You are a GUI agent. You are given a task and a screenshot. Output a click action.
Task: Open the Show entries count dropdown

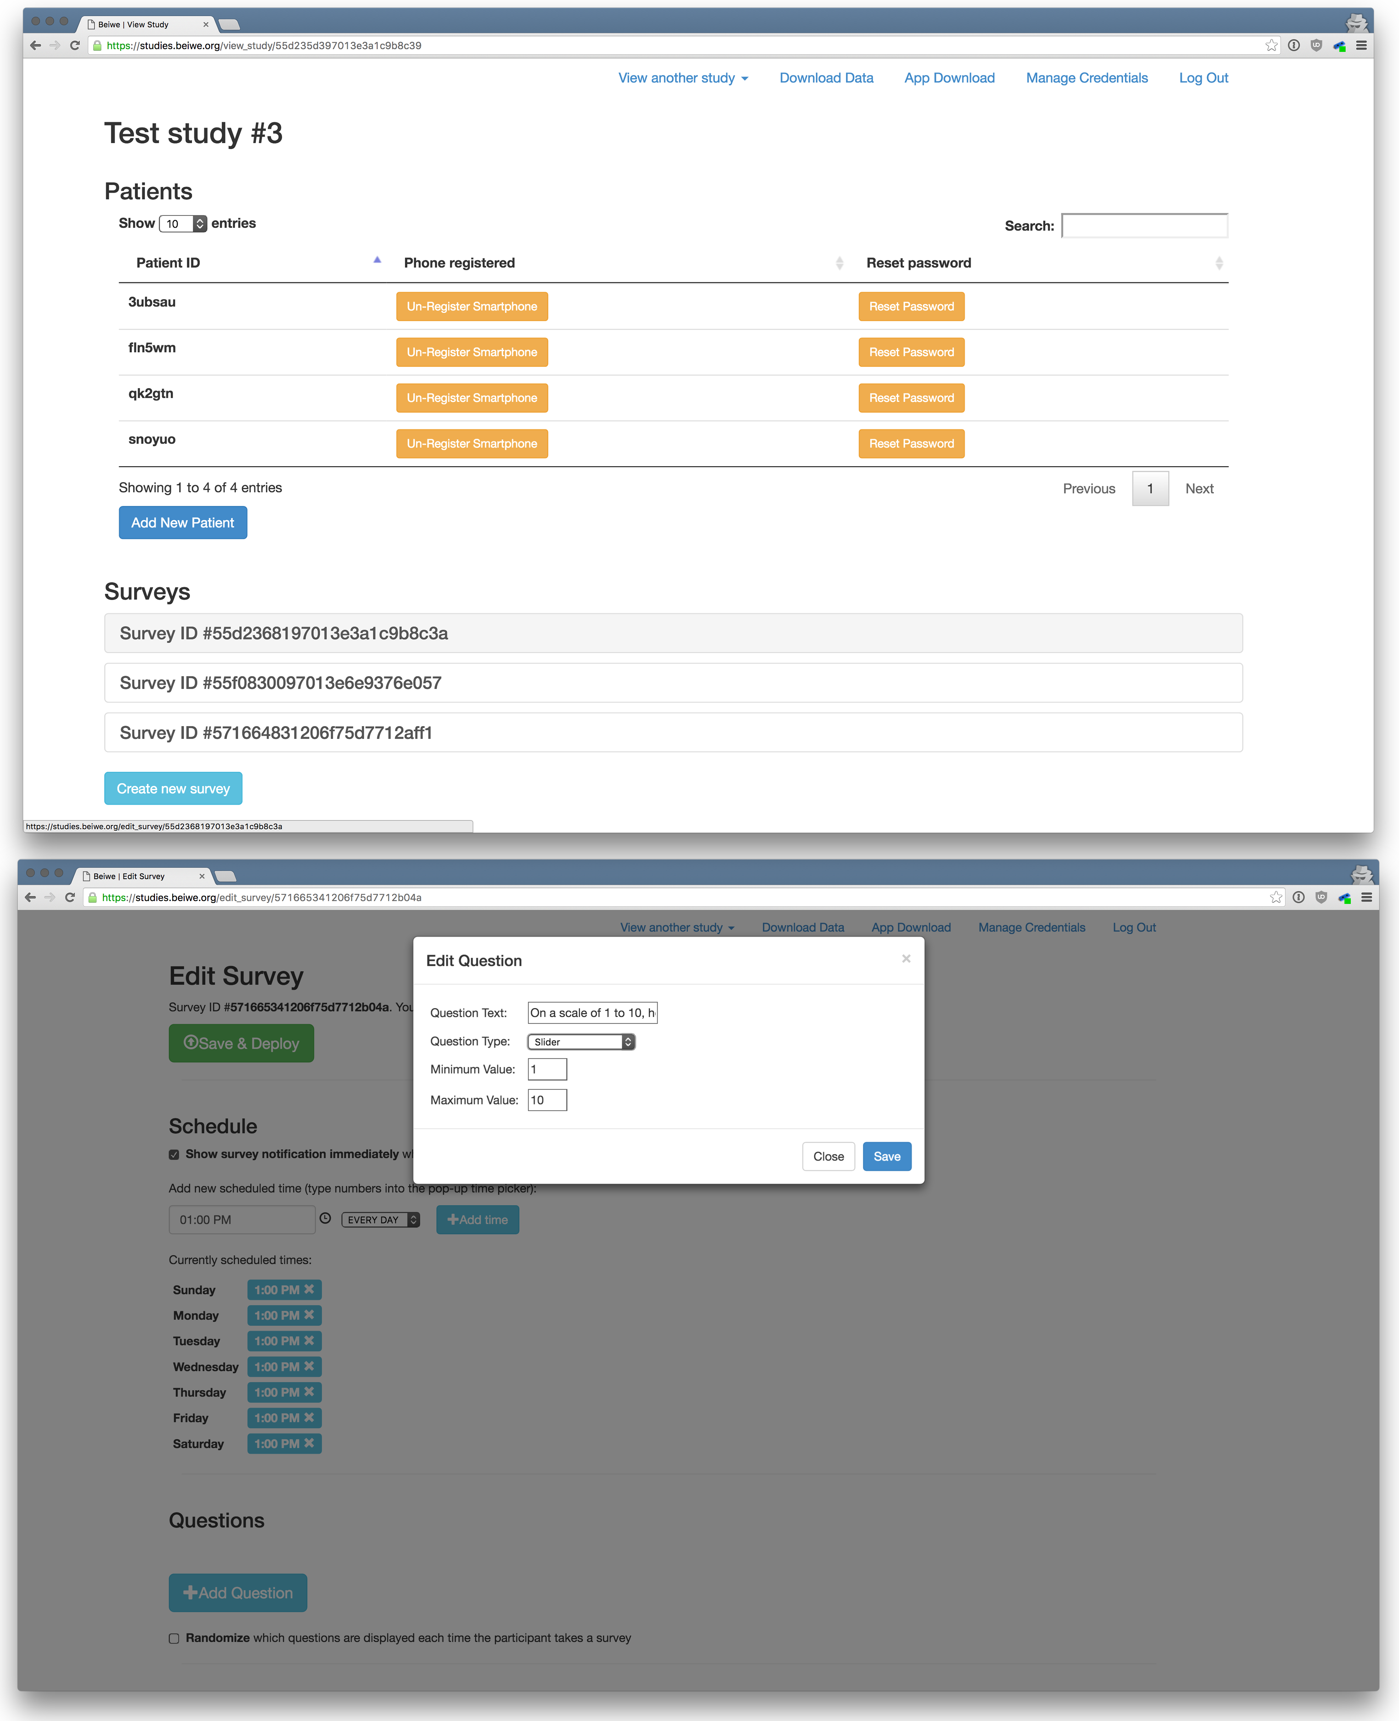point(184,224)
